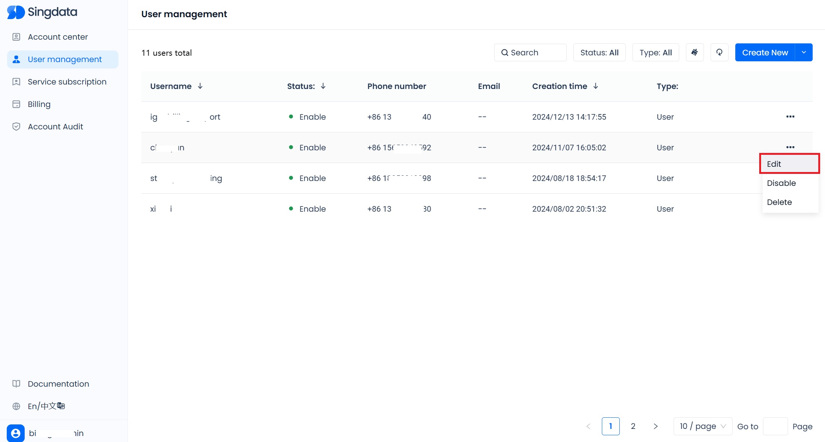Open the 10 / page size selector

[x=702, y=426]
